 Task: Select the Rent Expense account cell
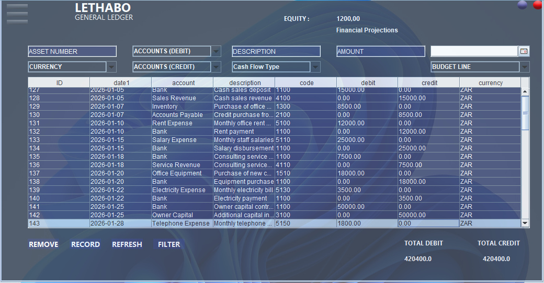point(183,123)
